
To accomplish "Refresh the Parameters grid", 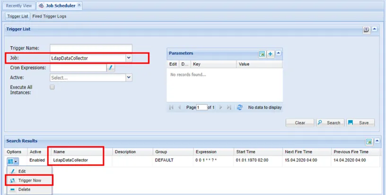I will coord(239,107).
